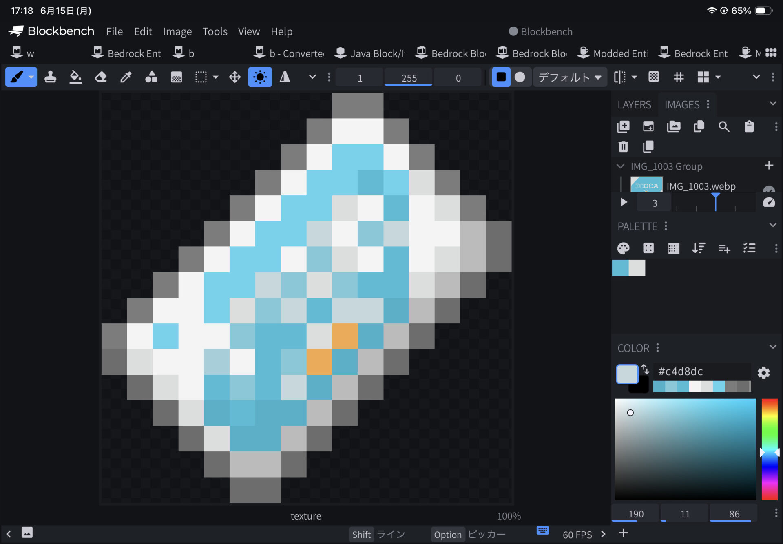
Task: Choose the square brush shape
Action: pyautogui.click(x=501, y=77)
